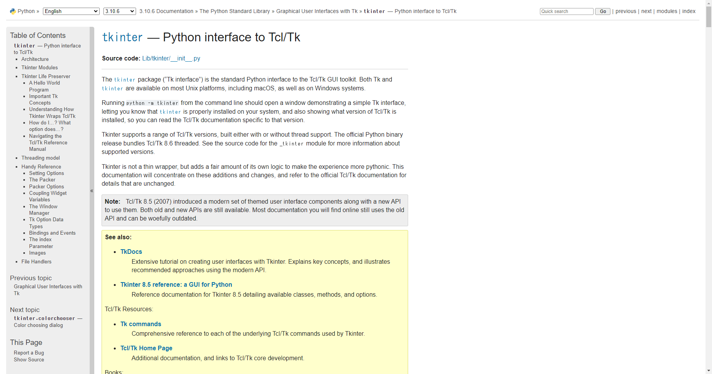
Task: Click tkinter link in first paragraph
Action: tap(125, 80)
